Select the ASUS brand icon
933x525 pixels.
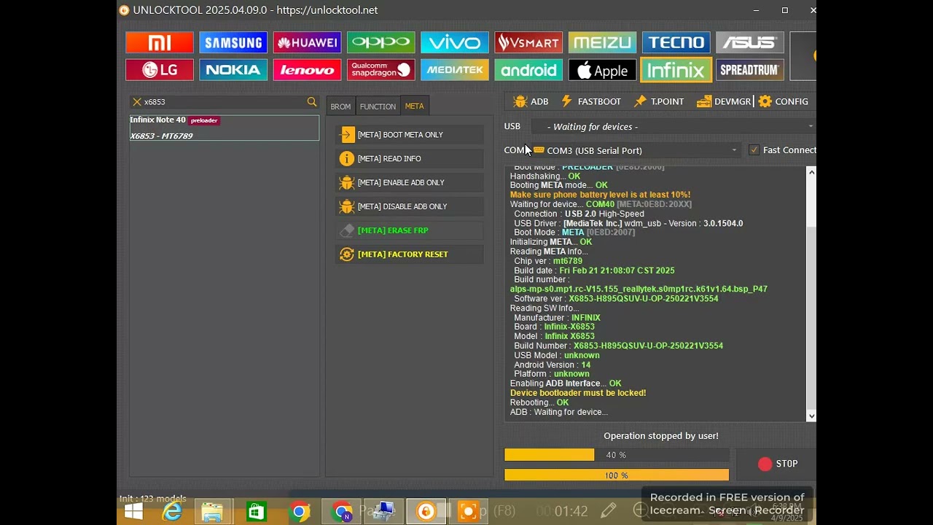(750, 42)
